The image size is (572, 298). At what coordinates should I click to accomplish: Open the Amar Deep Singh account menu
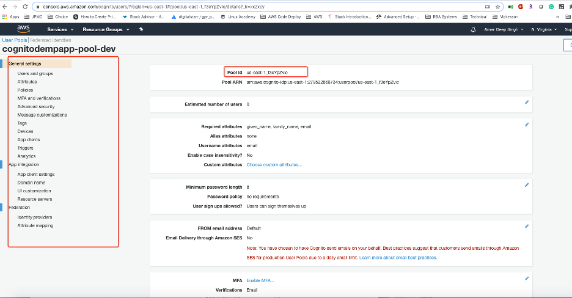(x=504, y=29)
